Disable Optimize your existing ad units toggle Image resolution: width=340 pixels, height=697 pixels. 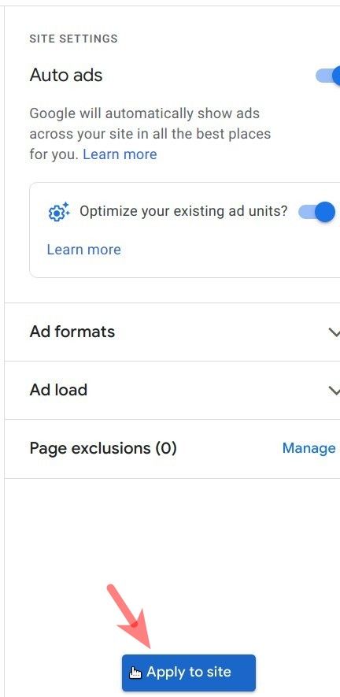click(x=317, y=212)
